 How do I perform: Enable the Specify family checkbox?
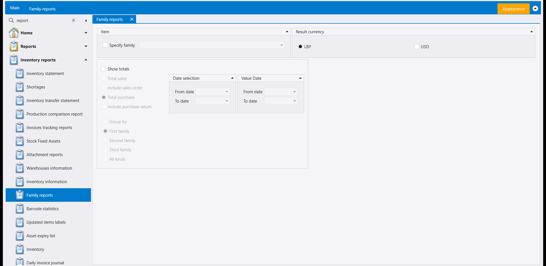point(105,45)
